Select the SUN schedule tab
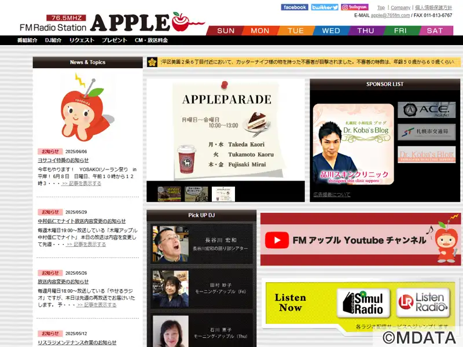Viewport: 463px width, 347px height. pos(226,31)
